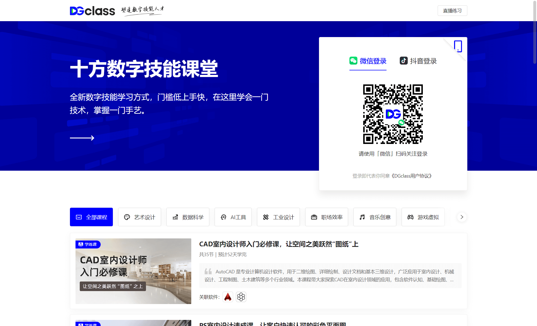537x326 pixels.
Task: Filter courses by 艺术设计
Action: click(140, 217)
